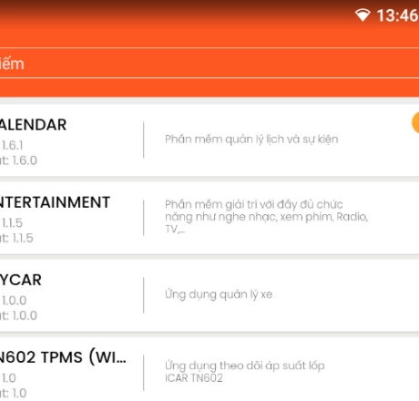Viewport: 419px width, 401px height.
Task: Select Calendar current version 1.6.0 text
Action: pyautogui.click(x=18, y=160)
